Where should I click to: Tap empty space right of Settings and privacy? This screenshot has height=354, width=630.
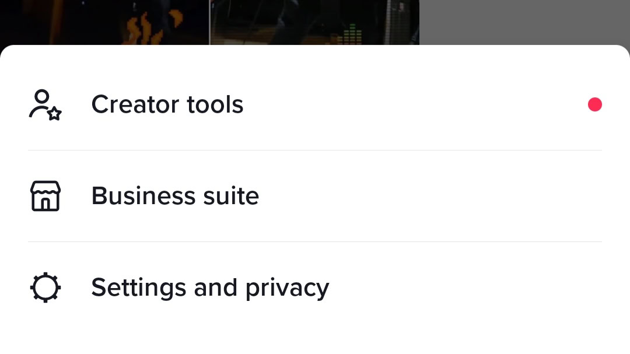[467, 288]
